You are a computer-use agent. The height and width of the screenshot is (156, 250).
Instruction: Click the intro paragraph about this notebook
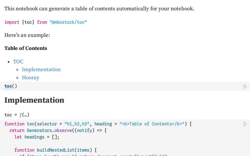tap(99, 9)
